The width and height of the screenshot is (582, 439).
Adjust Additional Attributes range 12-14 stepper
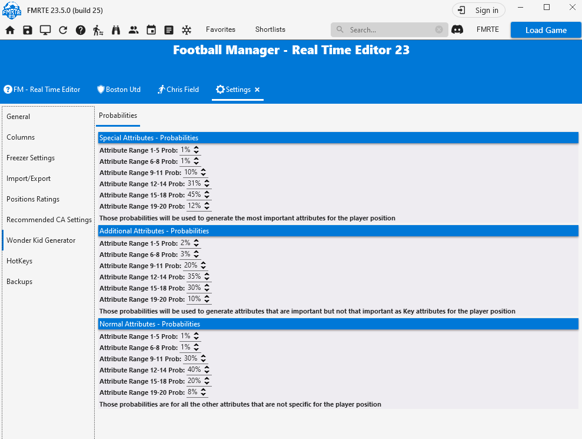click(207, 276)
